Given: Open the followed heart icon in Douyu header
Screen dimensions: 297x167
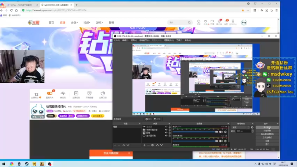Looking at the screenshot, I should (x=206, y=21).
